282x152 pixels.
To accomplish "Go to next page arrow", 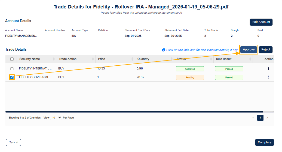I will tap(267, 118).
